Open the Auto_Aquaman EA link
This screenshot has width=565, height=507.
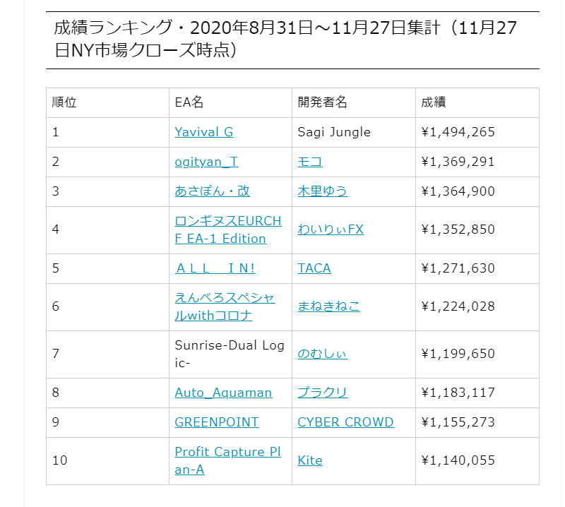(x=223, y=393)
